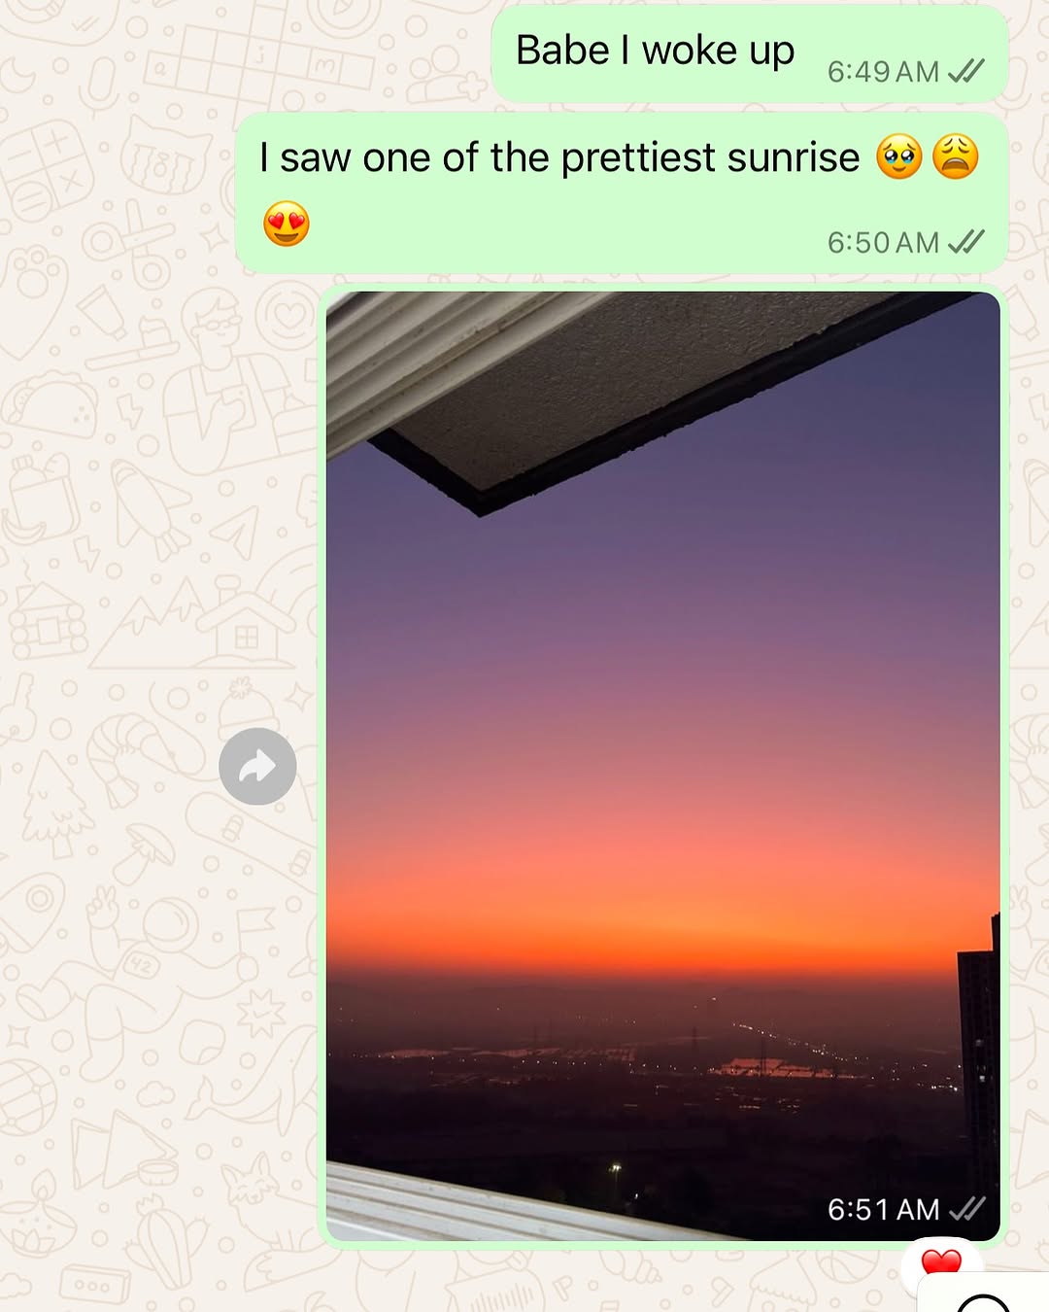The height and width of the screenshot is (1312, 1049).
Task: Open the red heart reaction under the photo
Action: coord(940,1263)
